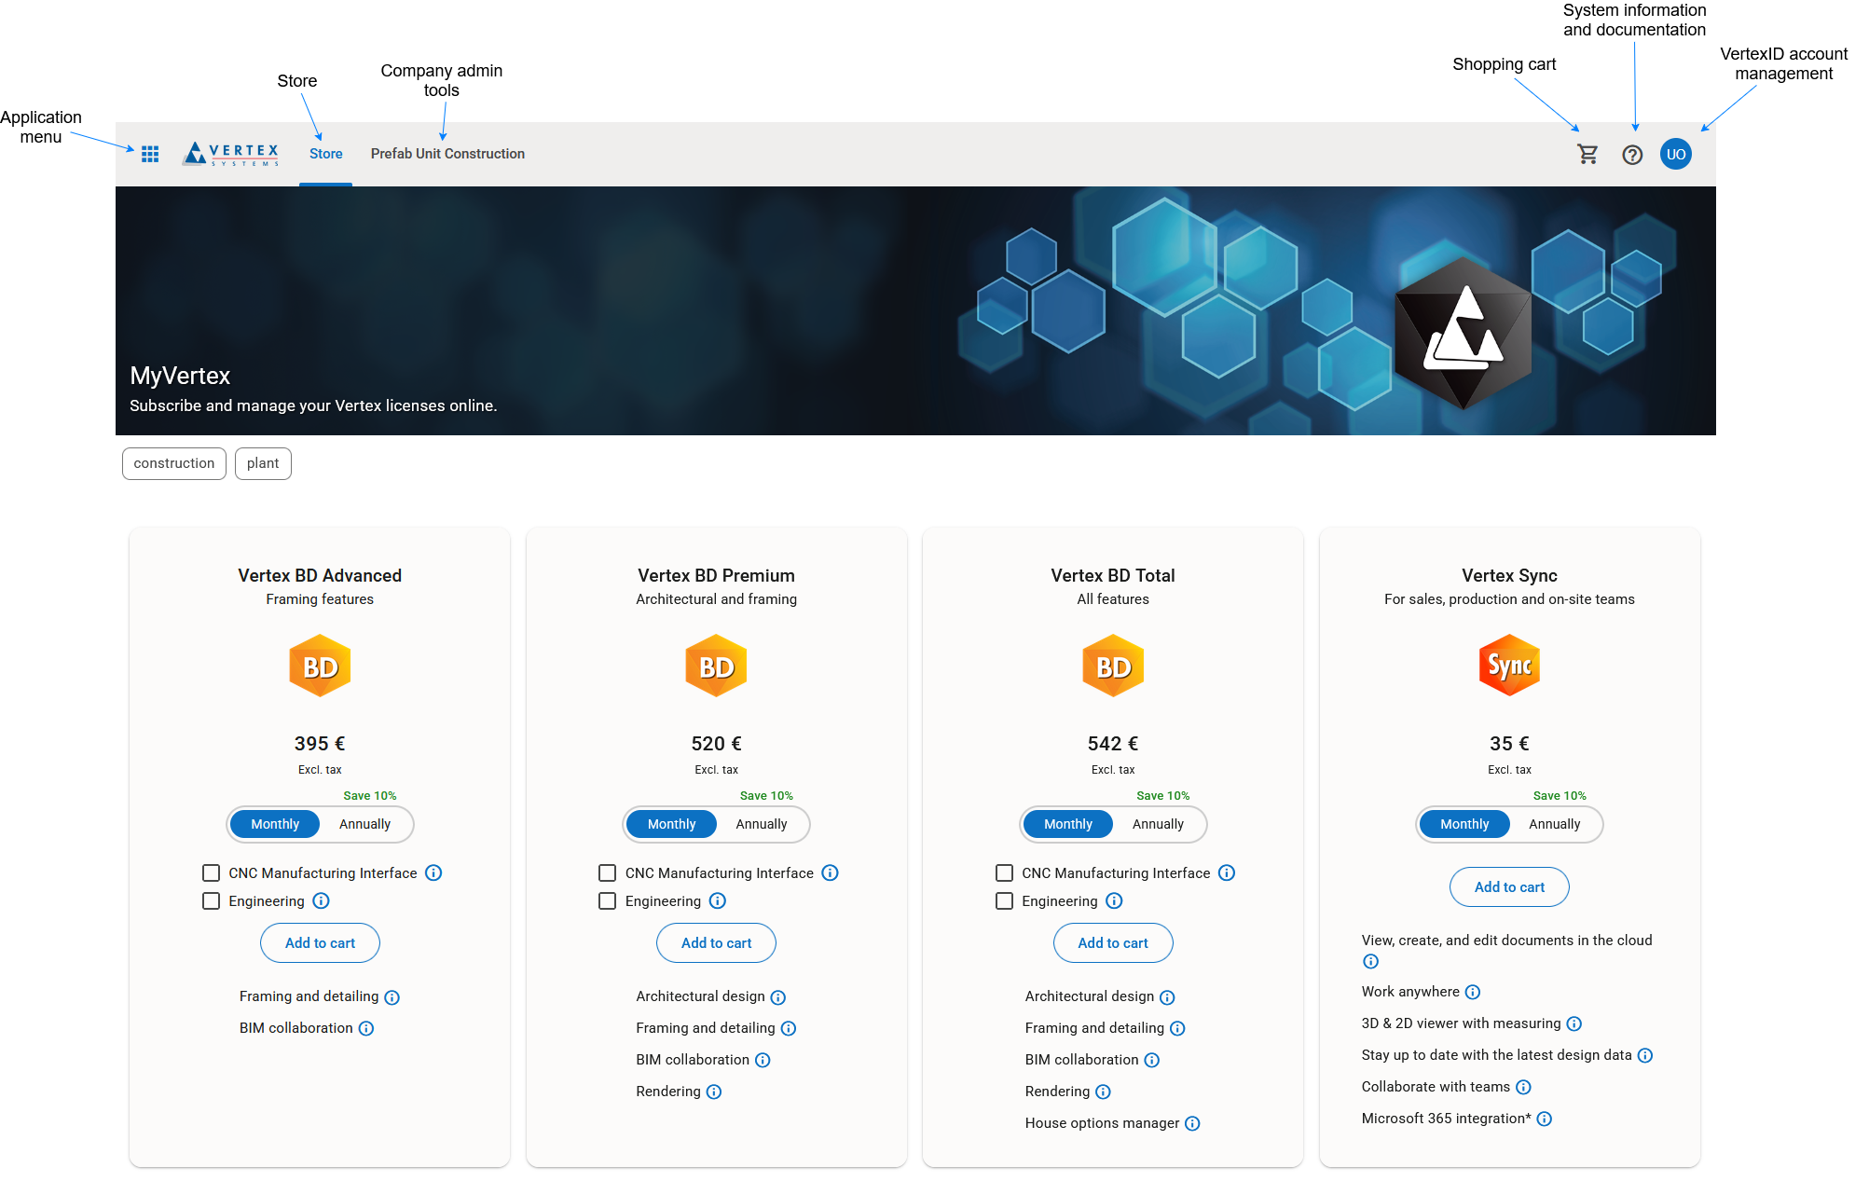Switch BD Premium billing to Annually
The height and width of the screenshot is (1181, 1869).
tap(762, 825)
